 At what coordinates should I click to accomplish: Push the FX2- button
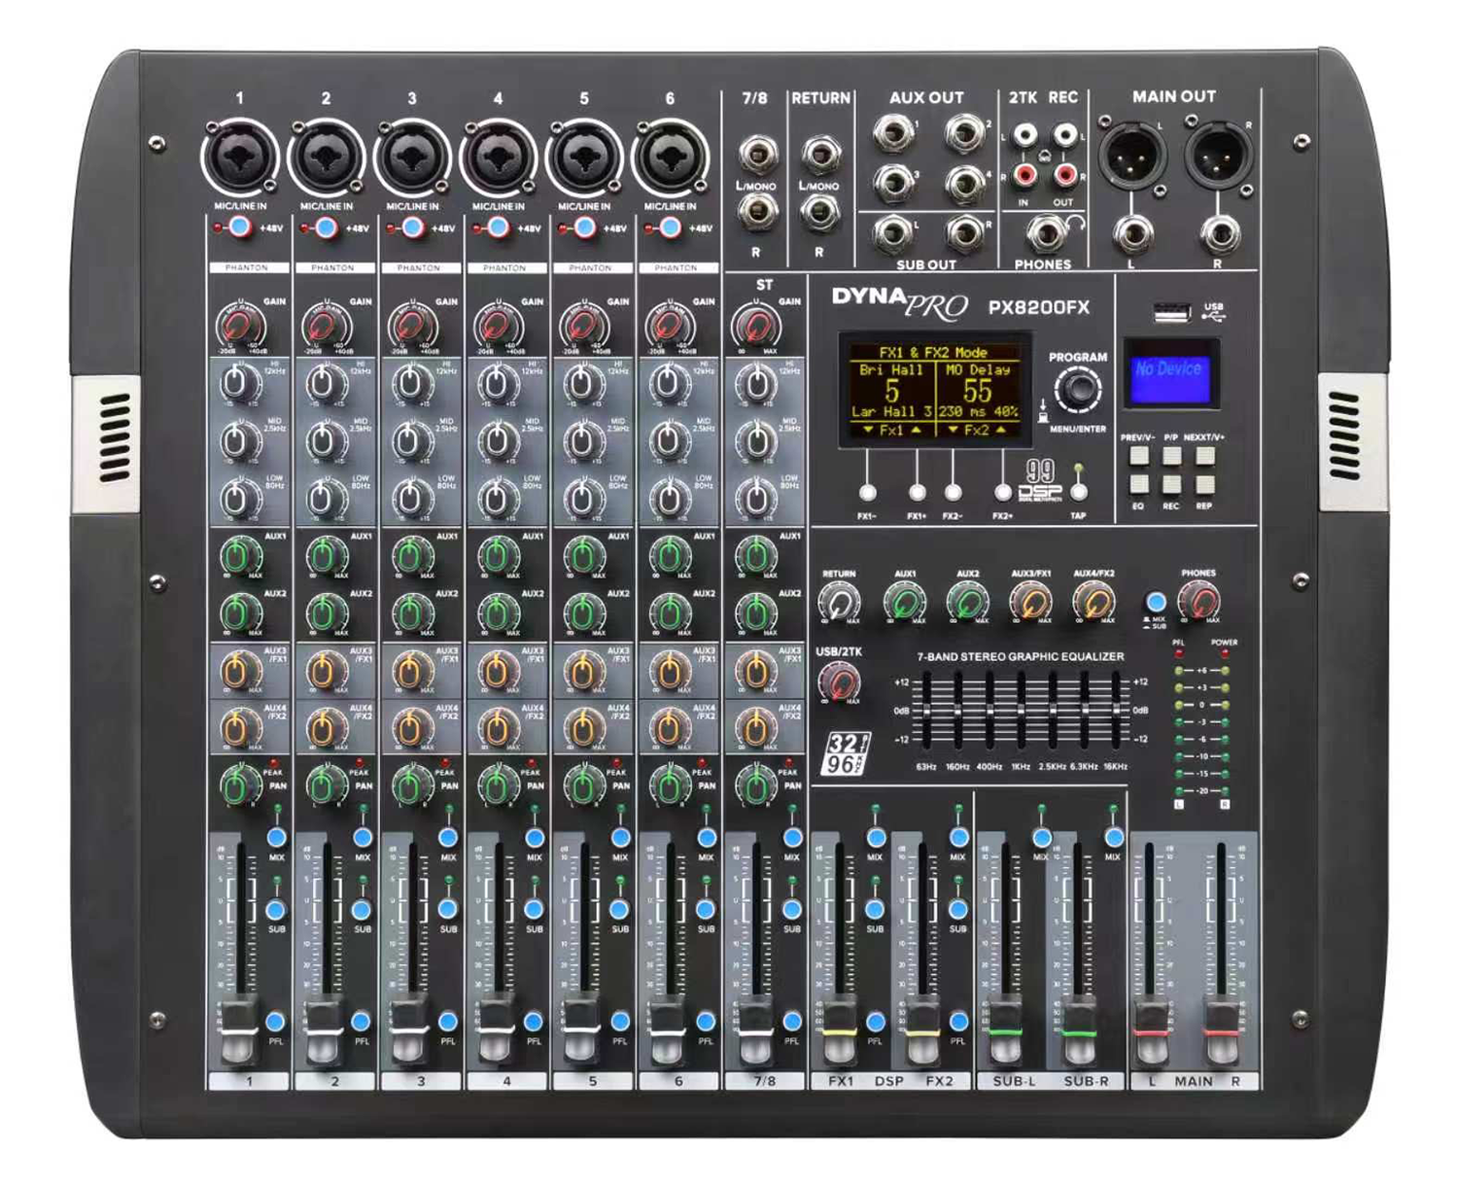tap(953, 493)
